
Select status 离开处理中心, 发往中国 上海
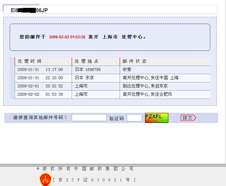tap(150, 78)
